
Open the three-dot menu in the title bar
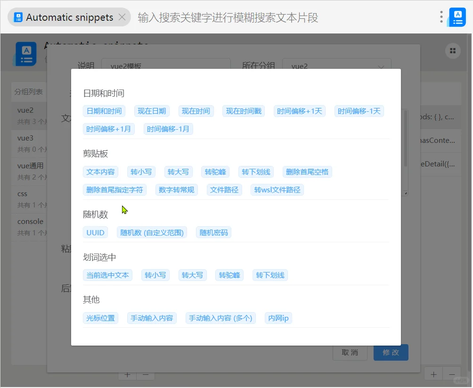pos(441,17)
